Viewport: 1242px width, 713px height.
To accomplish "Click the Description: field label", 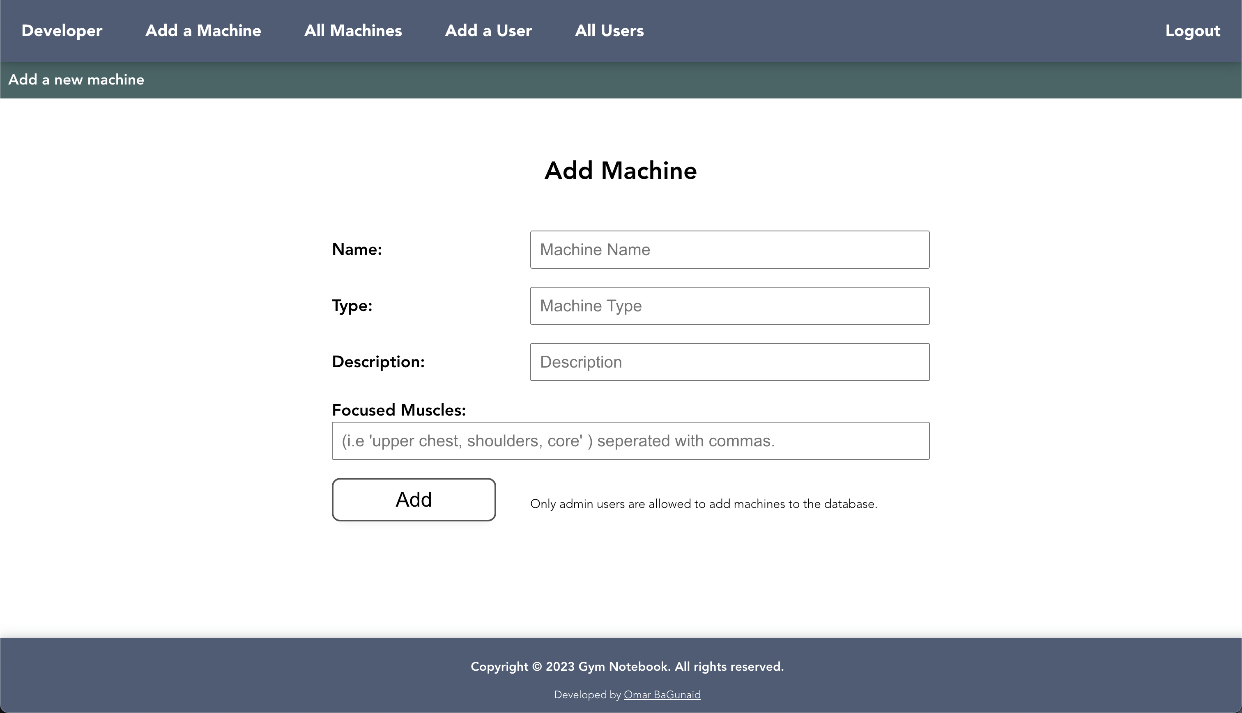I will pos(378,362).
